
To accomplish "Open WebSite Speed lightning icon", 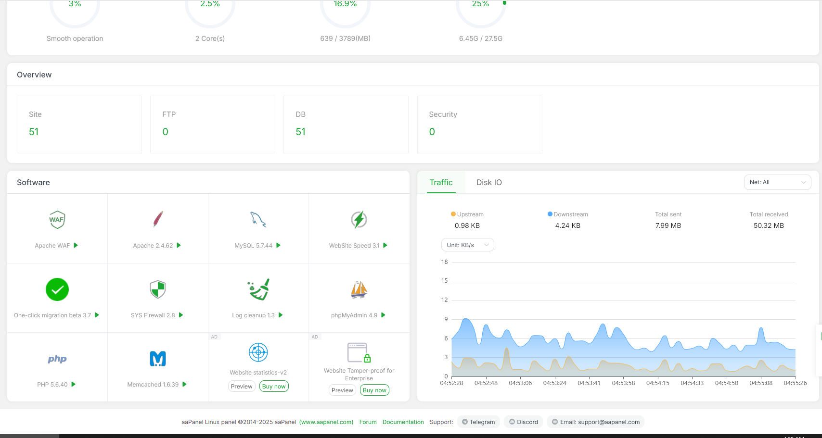I will 359,219.
